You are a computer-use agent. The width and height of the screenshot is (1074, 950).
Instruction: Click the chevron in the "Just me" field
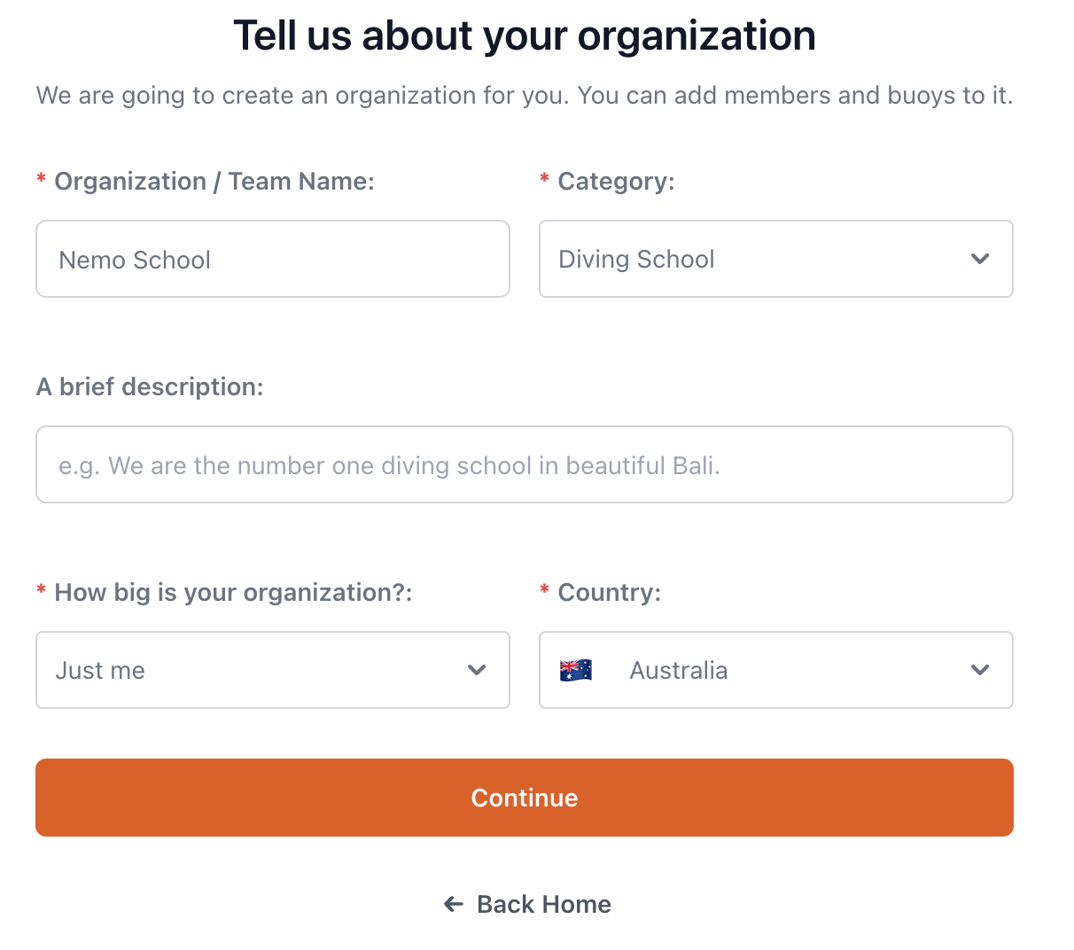(x=477, y=670)
